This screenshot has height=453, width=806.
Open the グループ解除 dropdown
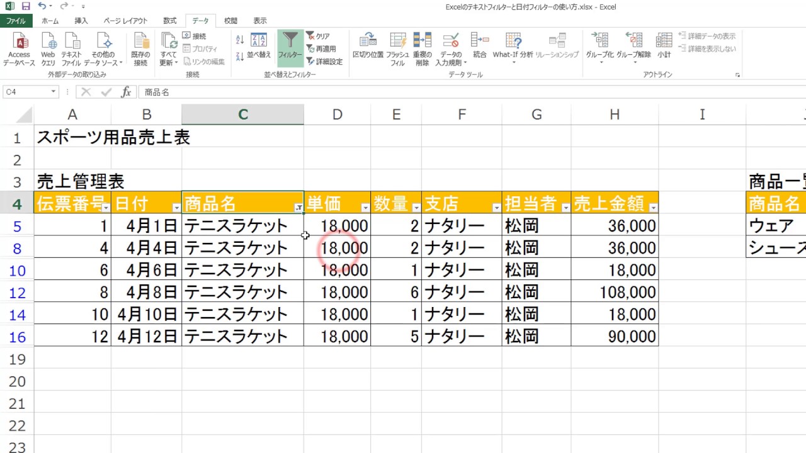click(633, 50)
